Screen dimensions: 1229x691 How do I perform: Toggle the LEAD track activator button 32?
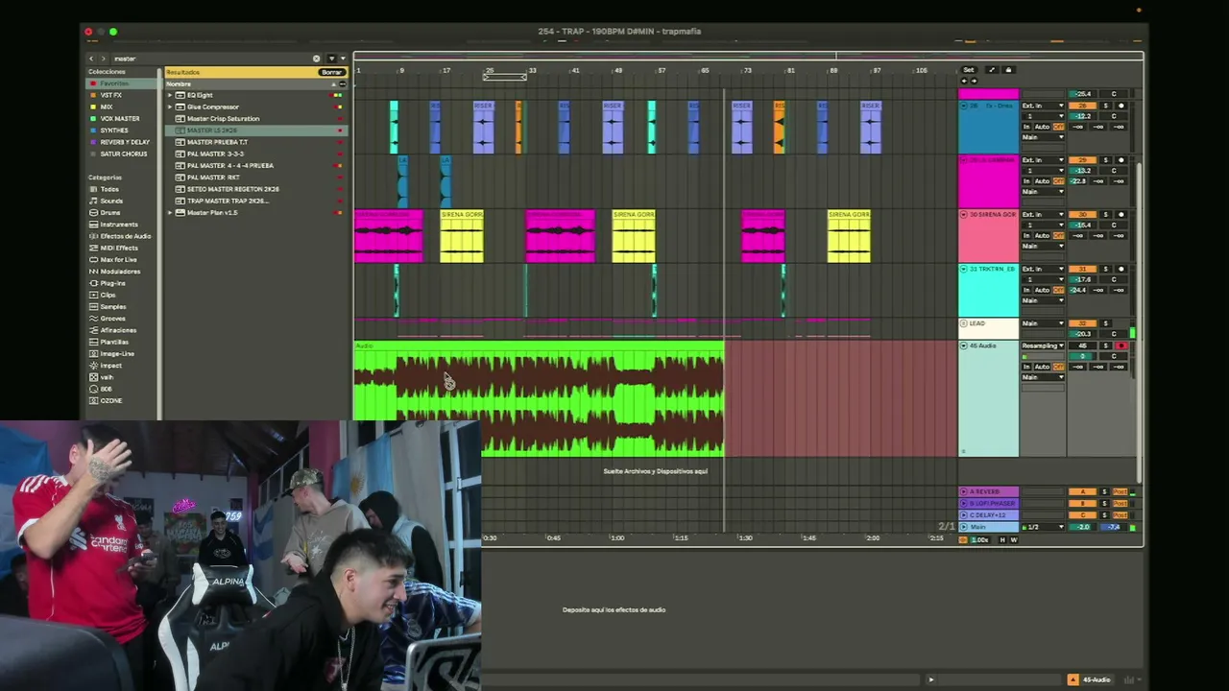coord(1083,323)
